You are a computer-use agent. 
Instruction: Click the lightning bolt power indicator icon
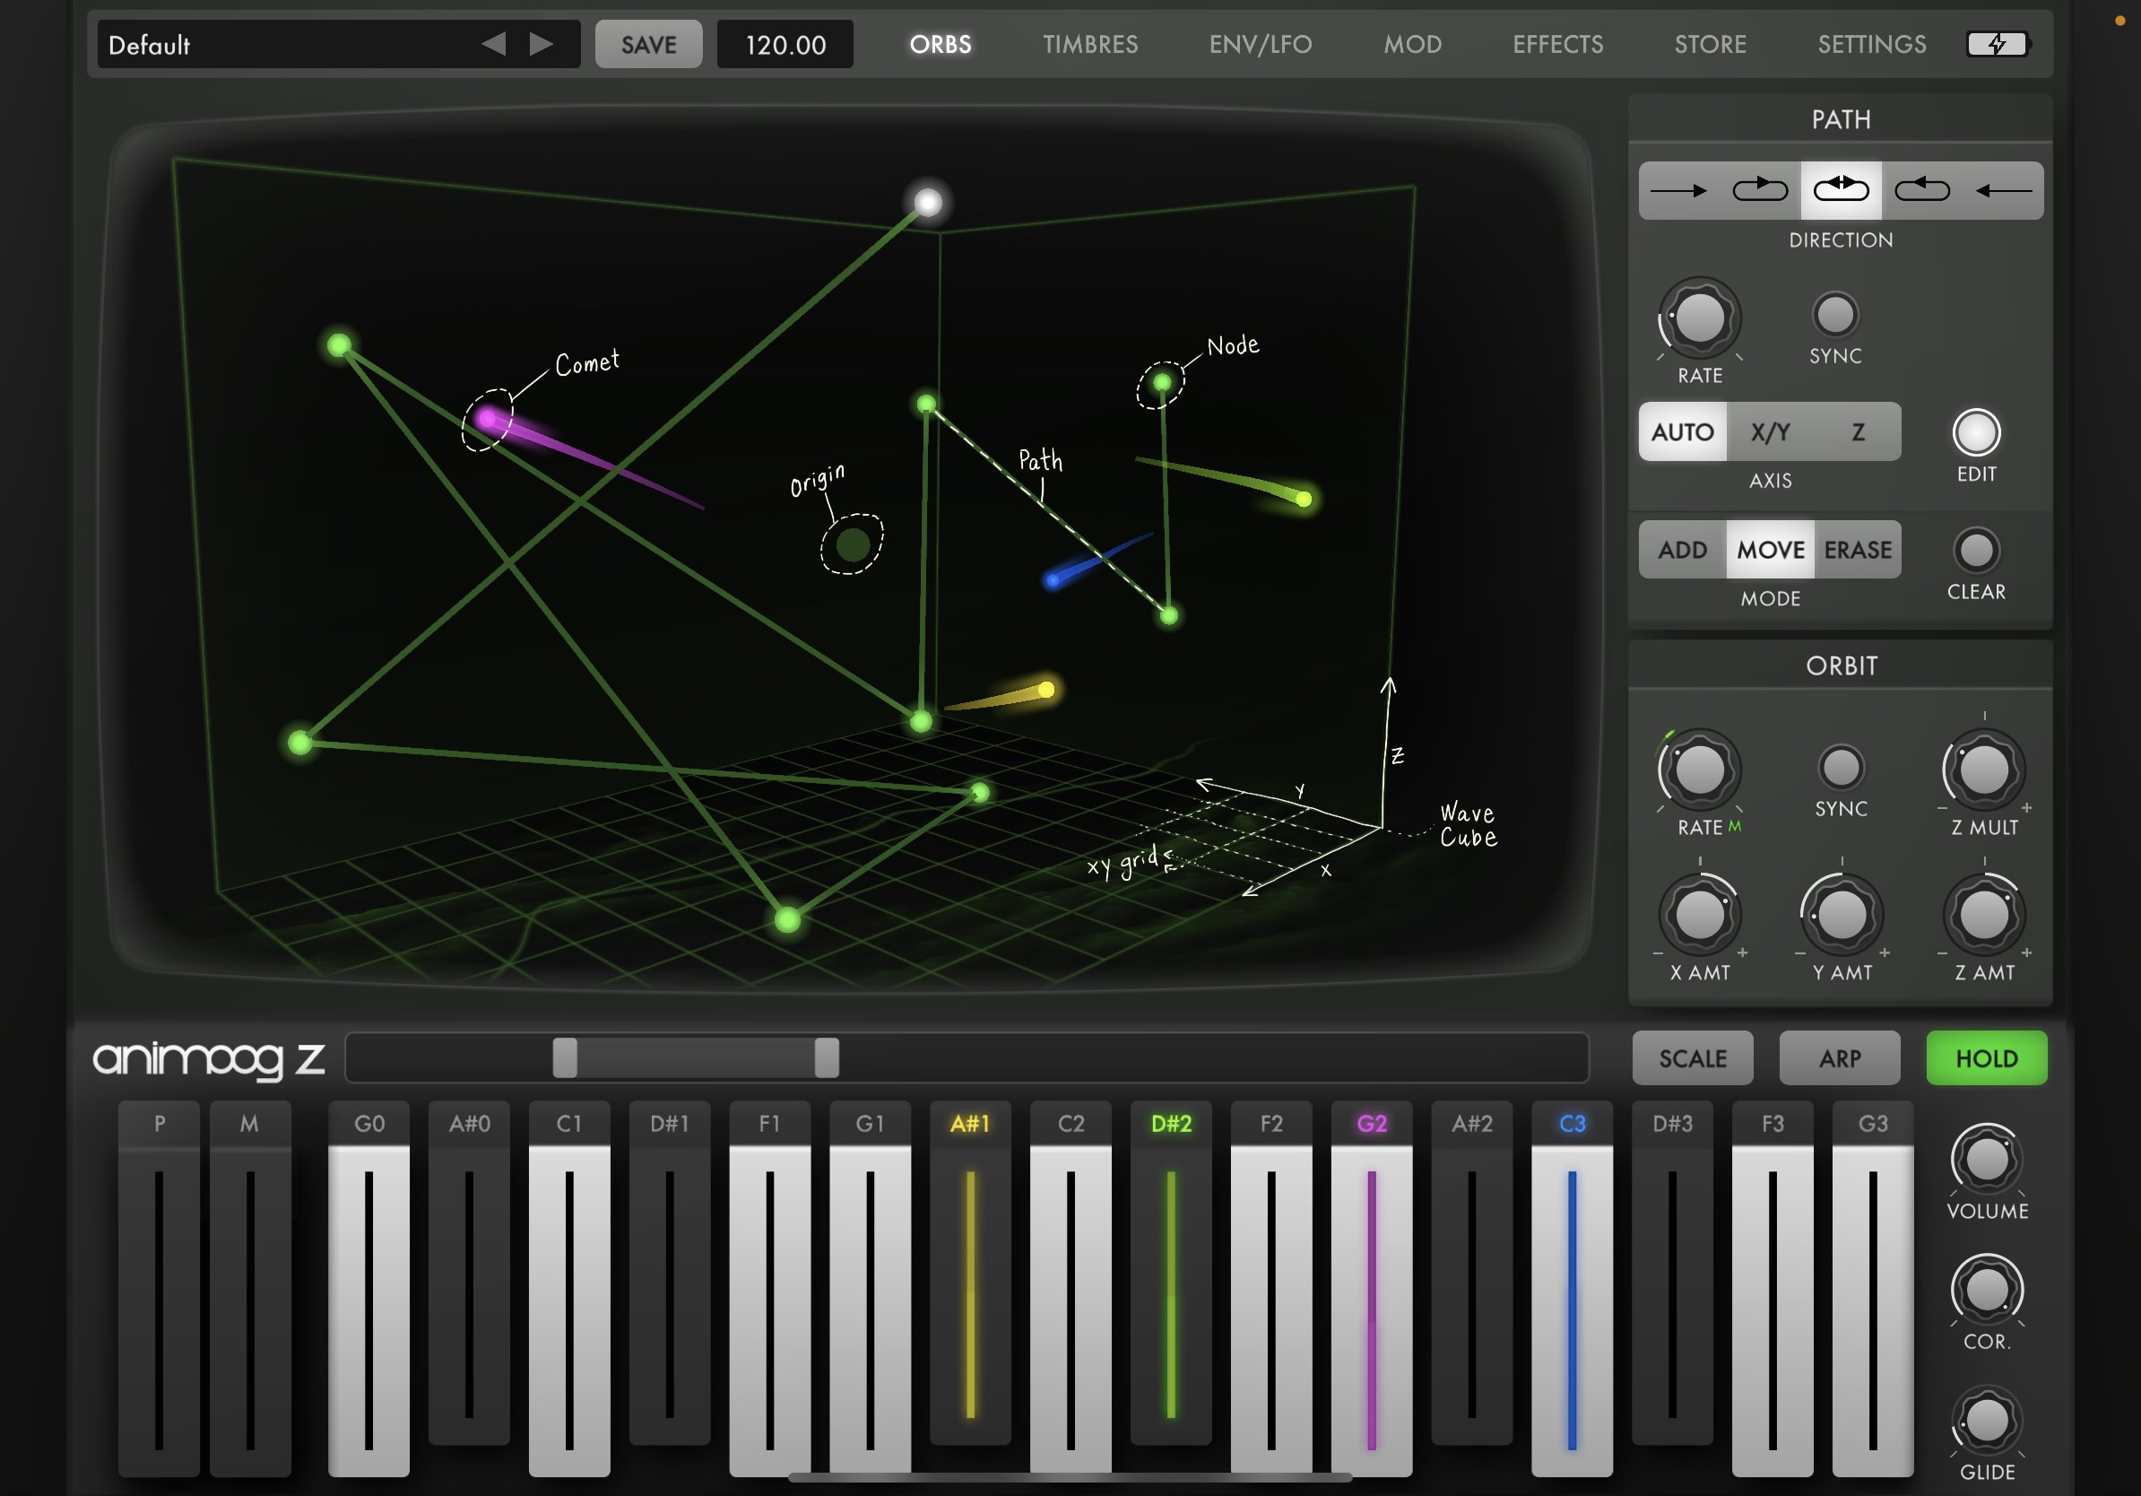click(x=1998, y=44)
